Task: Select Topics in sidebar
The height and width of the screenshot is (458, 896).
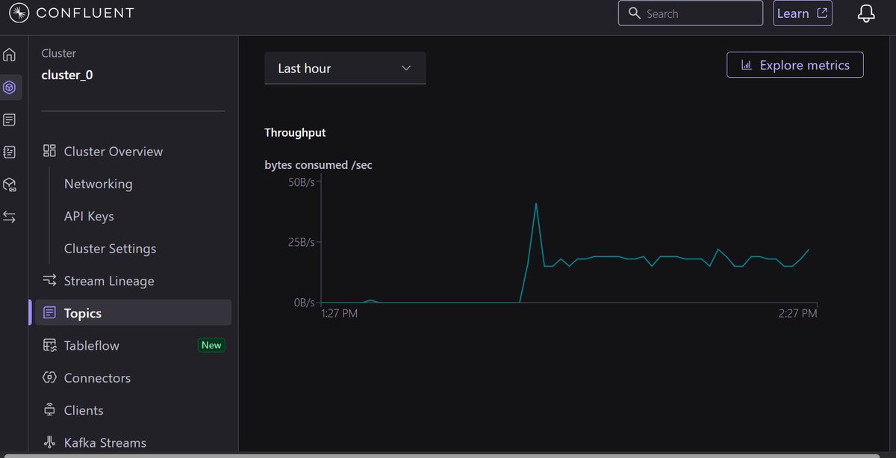Action: [133, 313]
